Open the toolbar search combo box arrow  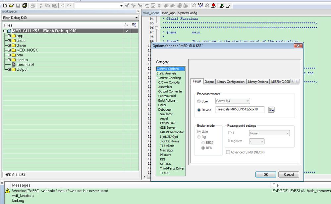[121, 6]
